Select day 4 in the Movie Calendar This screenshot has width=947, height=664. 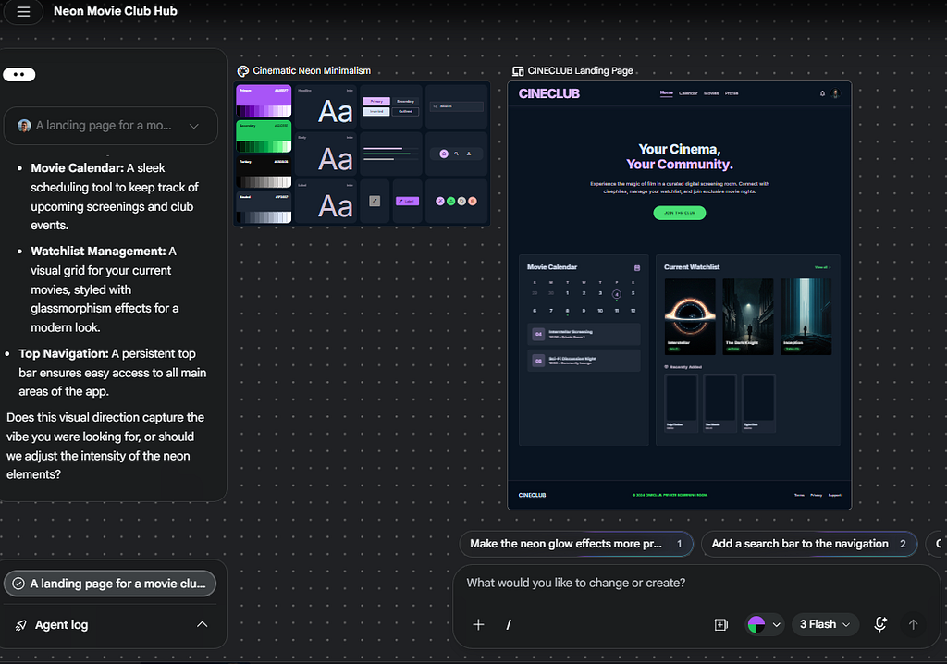coord(617,294)
